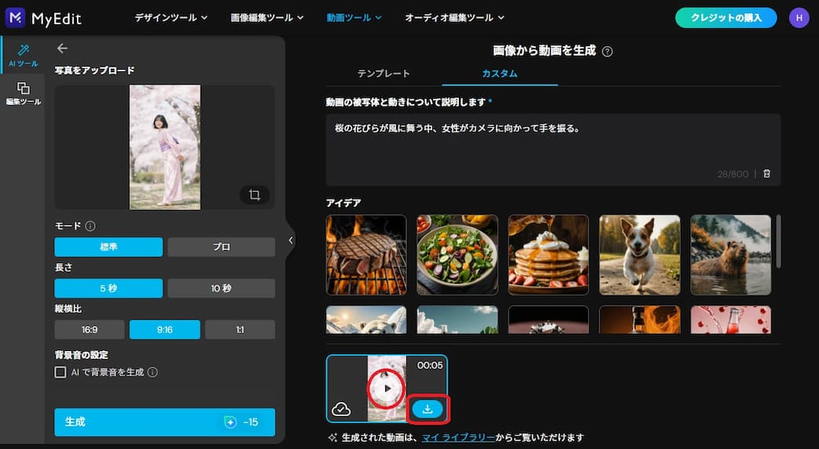Expand the オーディオ編集ツール dropdown menu
Image resolution: width=819 pixels, height=449 pixels.
(x=454, y=17)
